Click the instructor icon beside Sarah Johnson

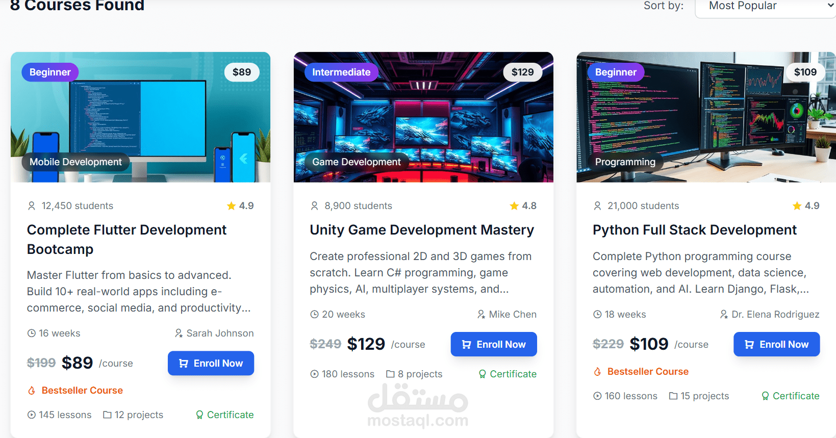tap(179, 333)
